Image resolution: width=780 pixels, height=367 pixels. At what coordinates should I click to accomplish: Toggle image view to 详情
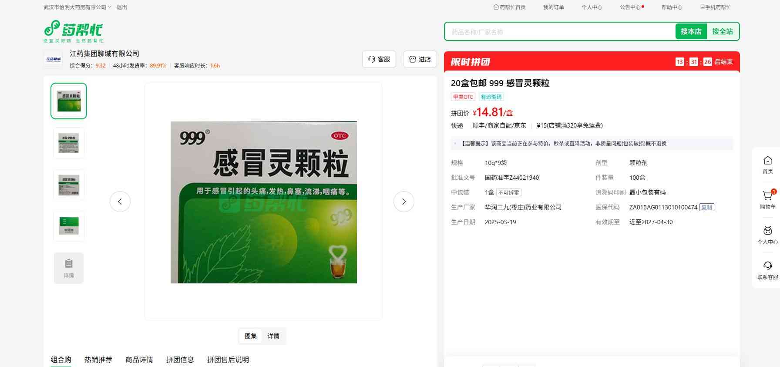(273, 336)
